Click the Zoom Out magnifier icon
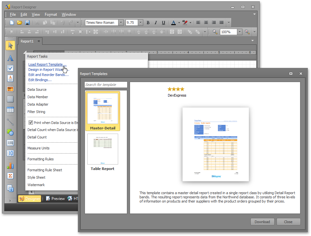311x236 pixels. [x=215, y=32]
